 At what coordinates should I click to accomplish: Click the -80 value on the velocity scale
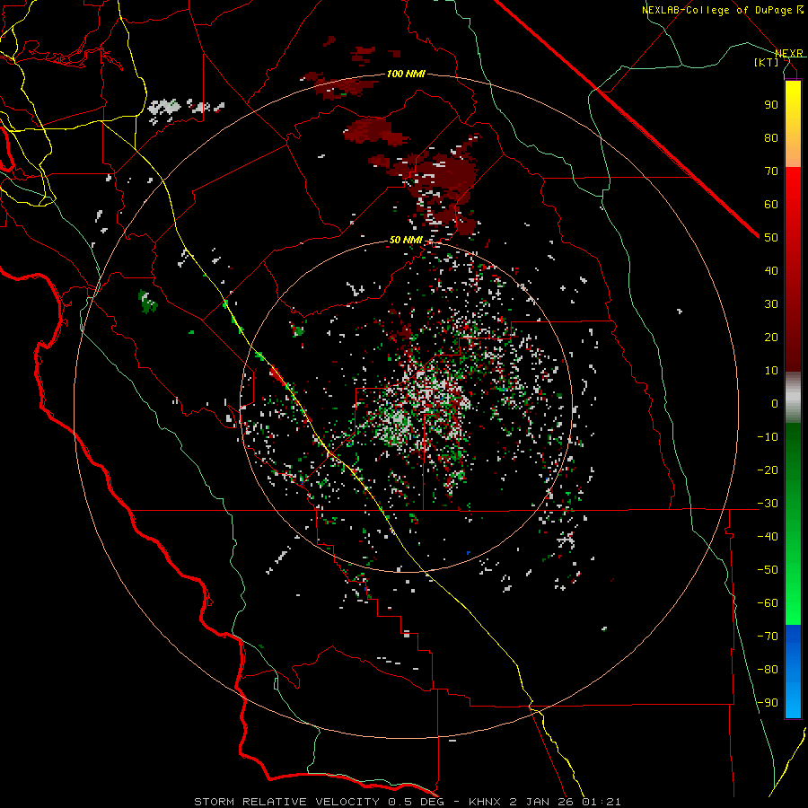(768, 670)
